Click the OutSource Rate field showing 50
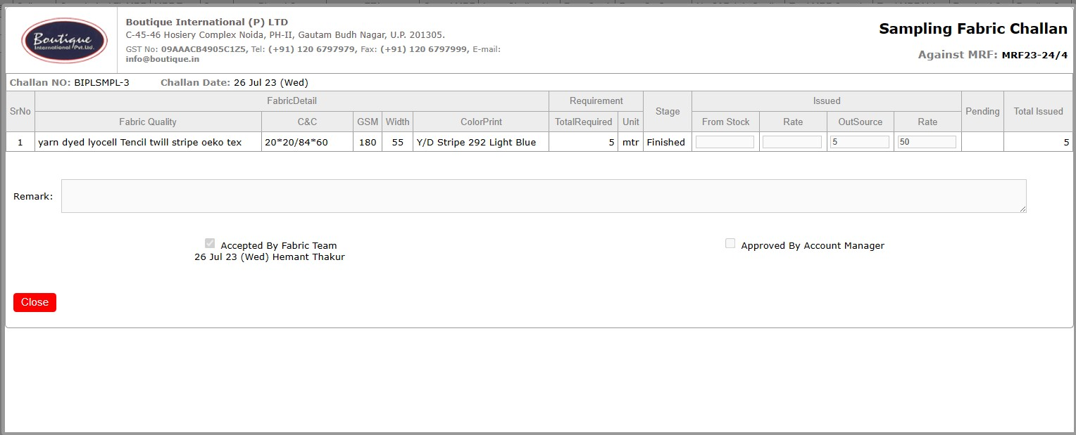 point(927,142)
